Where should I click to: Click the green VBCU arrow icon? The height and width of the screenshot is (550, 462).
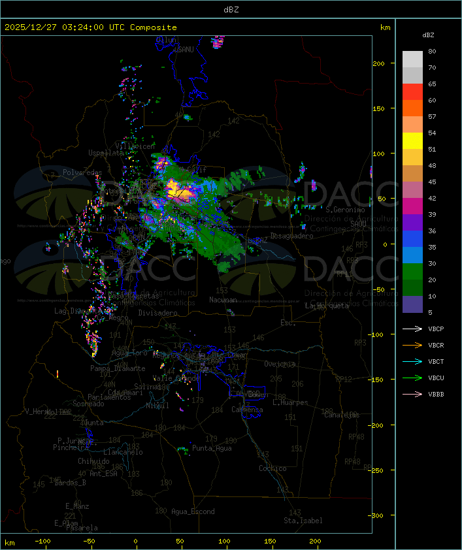click(x=412, y=378)
